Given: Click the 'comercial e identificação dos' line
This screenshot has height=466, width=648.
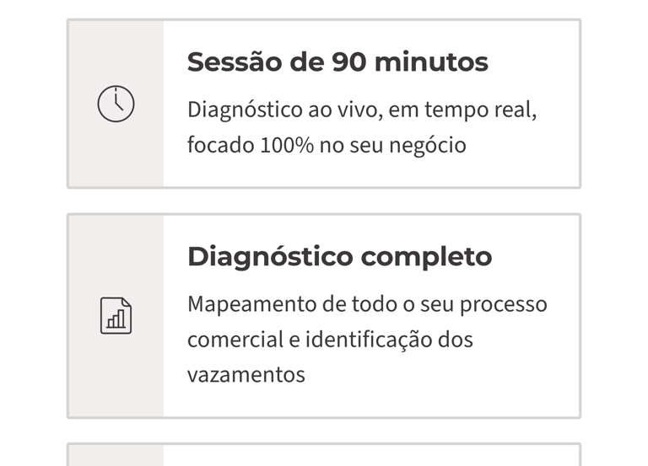Looking at the screenshot, I should click(330, 340).
